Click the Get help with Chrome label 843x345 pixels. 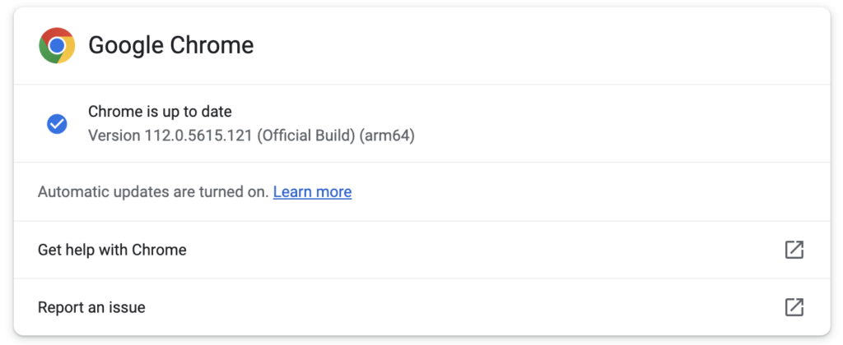pyautogui.click(x=112, y=250)
